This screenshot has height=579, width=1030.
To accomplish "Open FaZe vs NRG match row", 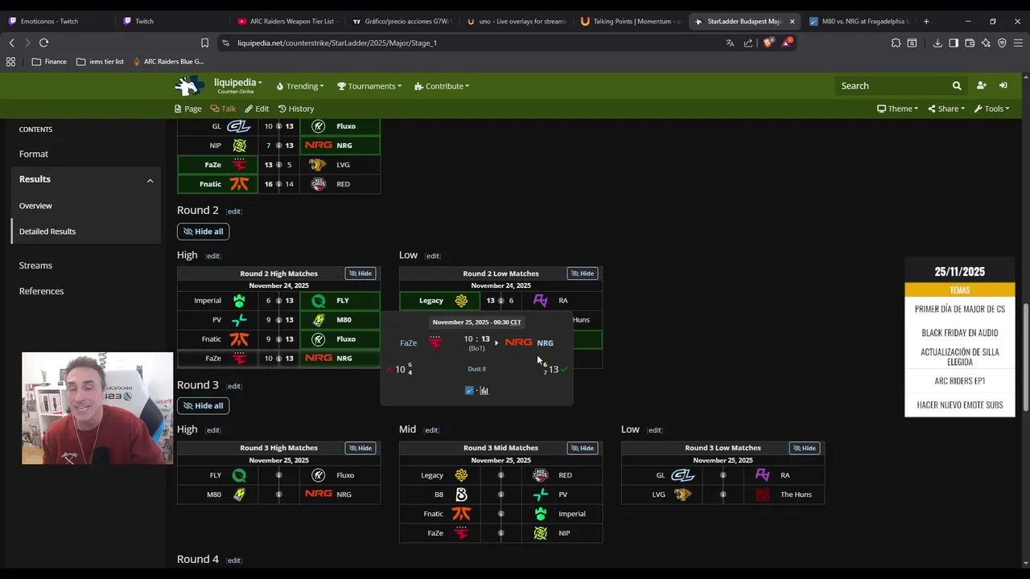I will 278,358.
